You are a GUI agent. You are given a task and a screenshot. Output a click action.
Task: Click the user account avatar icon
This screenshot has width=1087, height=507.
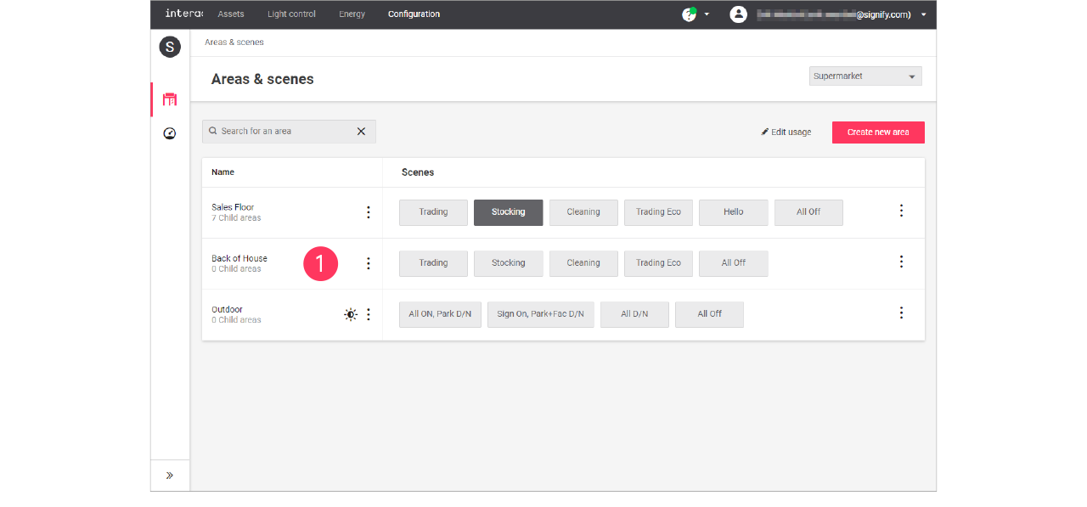(x=739, y=14)
